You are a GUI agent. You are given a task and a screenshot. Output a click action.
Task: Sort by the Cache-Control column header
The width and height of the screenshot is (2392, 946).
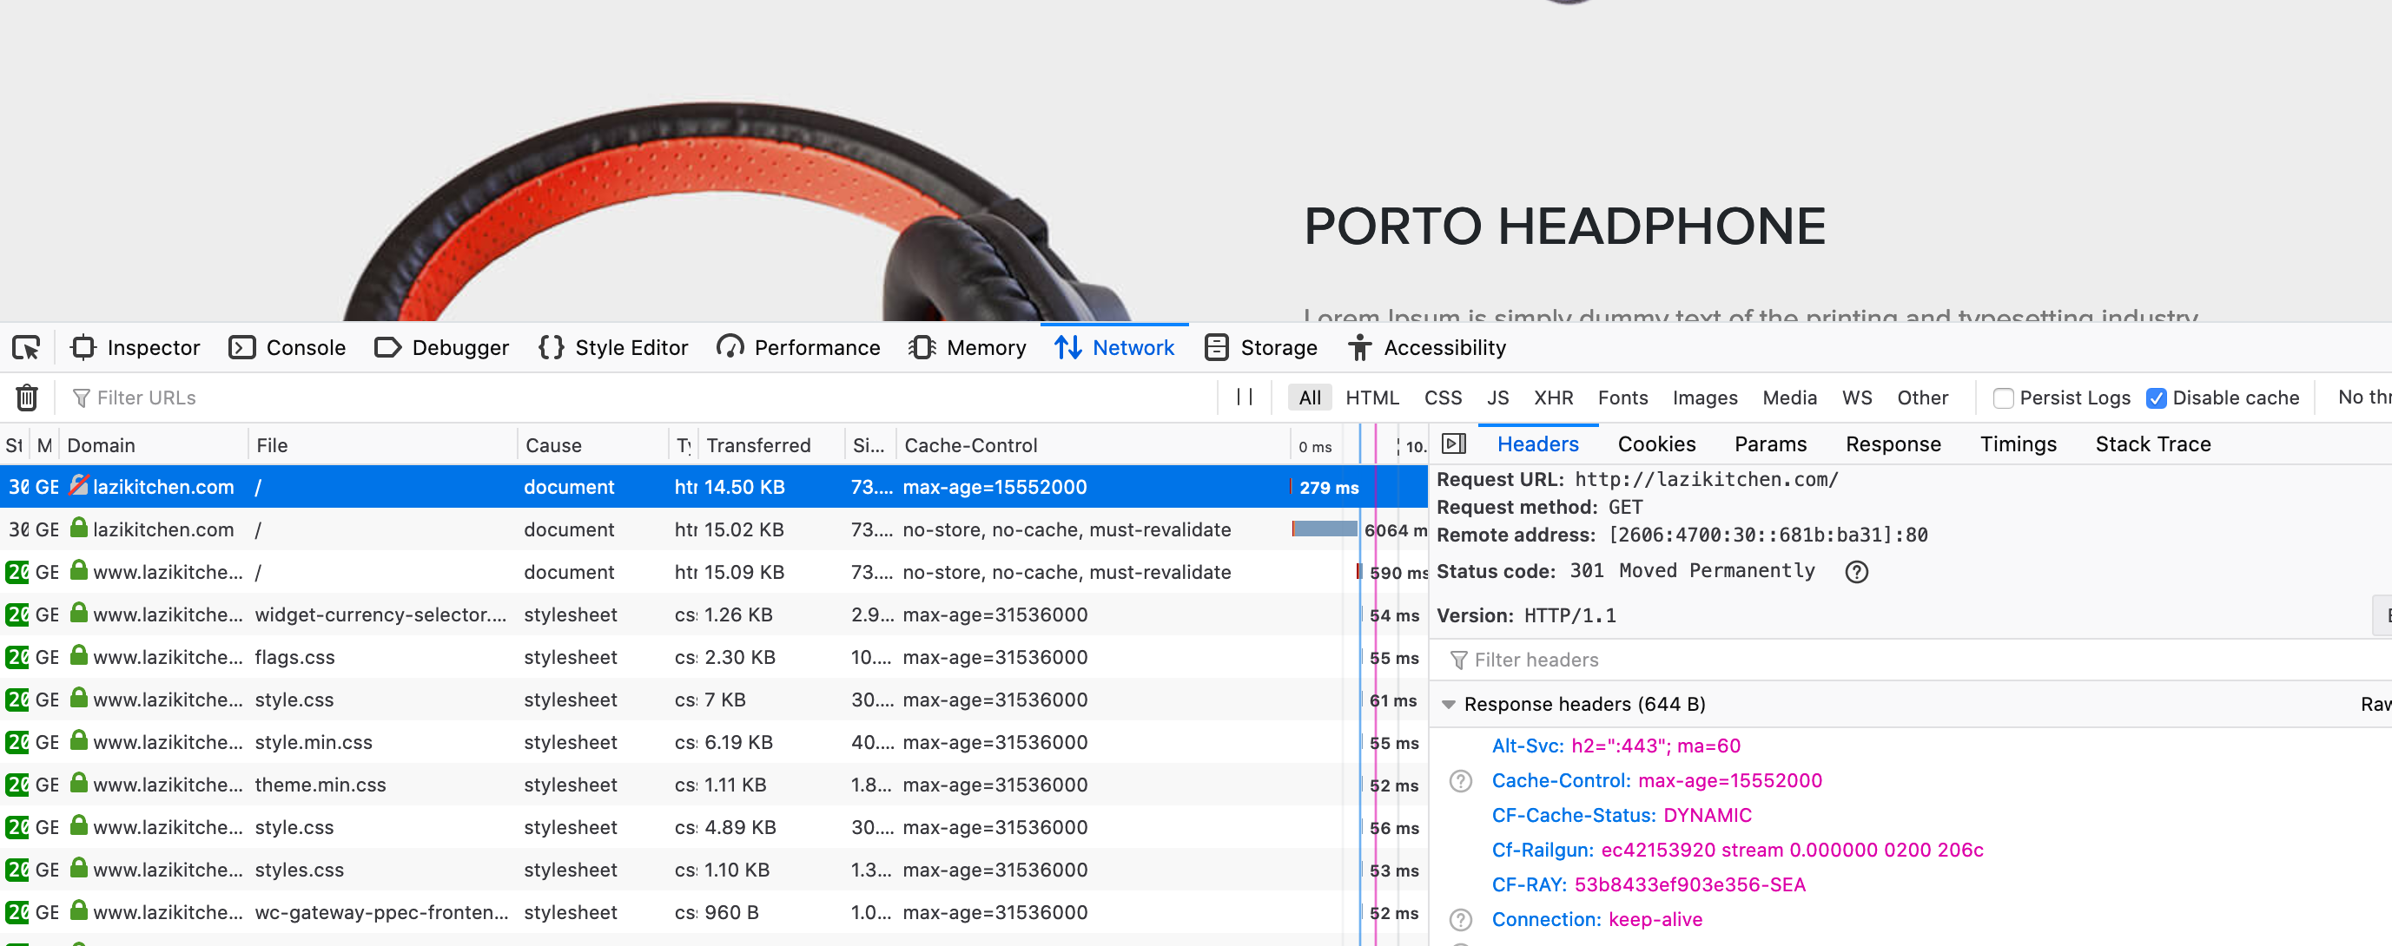coord(1093,445)
